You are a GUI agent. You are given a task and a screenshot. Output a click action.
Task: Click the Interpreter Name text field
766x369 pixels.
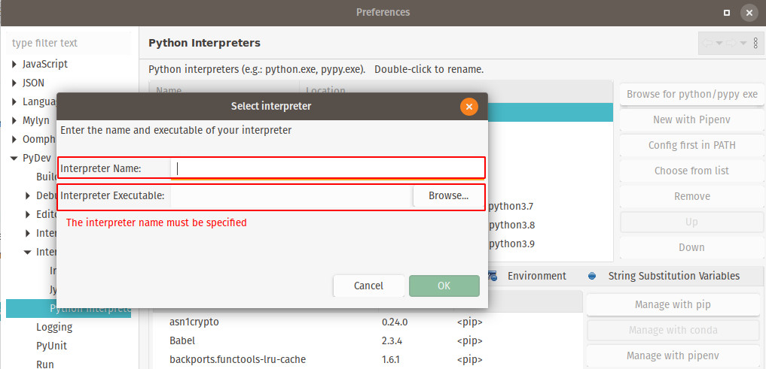pos(328,168)
